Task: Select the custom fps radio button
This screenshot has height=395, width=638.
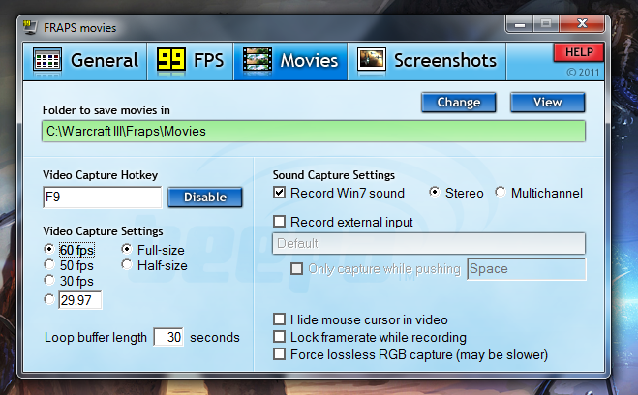Action: tap(49, 300)
